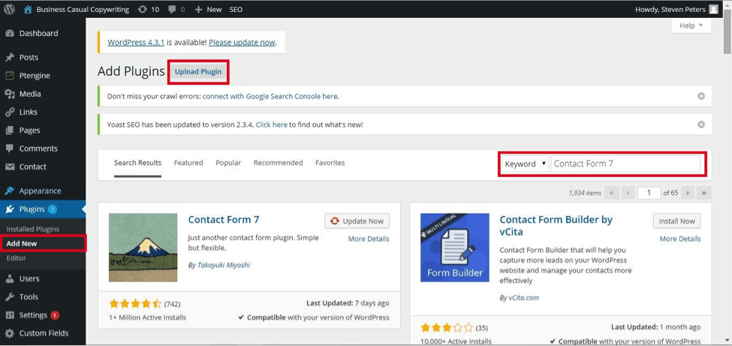Open the + New menu
Image resolution: width=732 pixels, height=346 pixels.
point(208,9)
